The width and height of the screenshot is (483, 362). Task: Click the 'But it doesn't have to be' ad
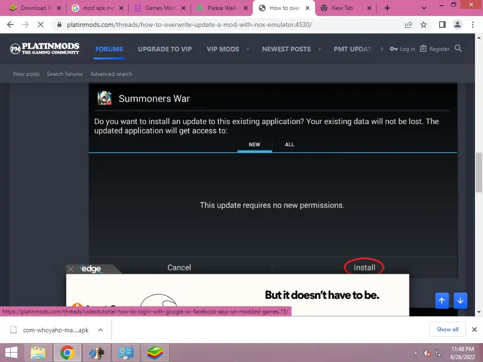322,295
